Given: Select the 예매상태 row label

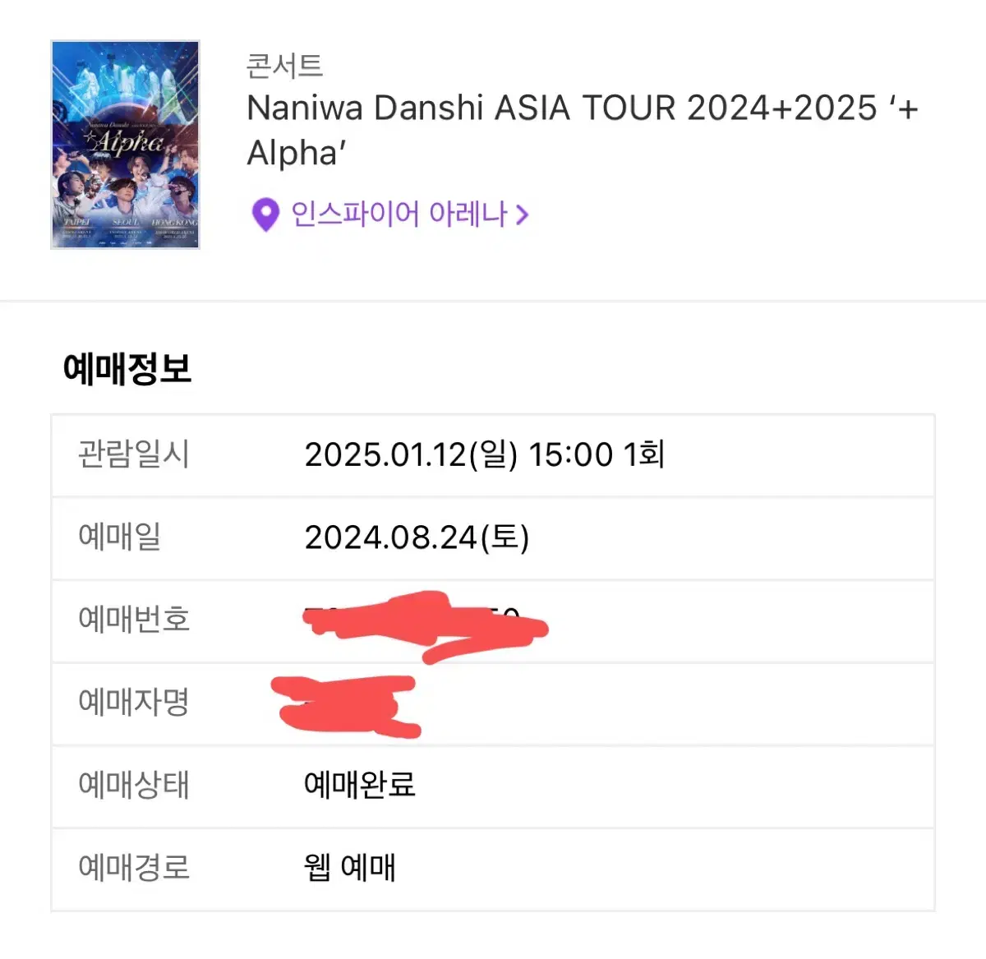Looking at the screenshot, I should tap(134, 784).
